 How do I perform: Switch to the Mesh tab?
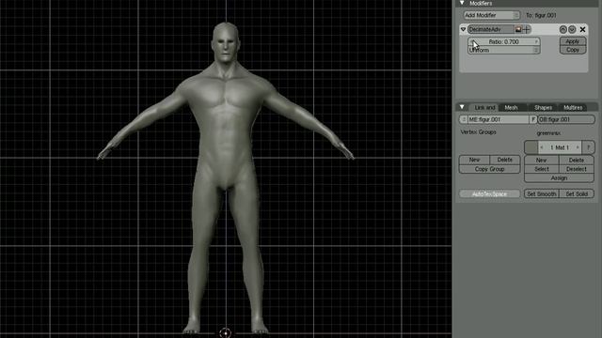click(x=511, y=108)
